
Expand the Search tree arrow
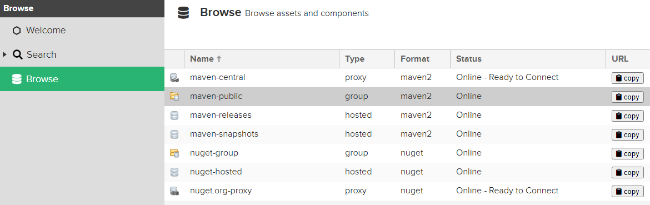[5, 54]
